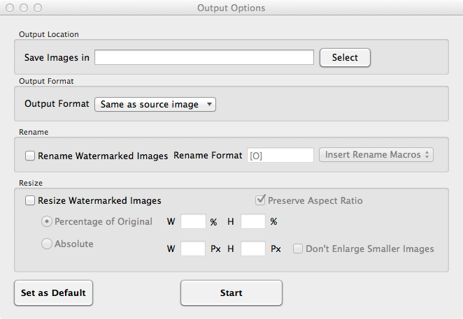Viewport: 463px width, 319px height.
Task: Check Don't Enlarge Smaller Images
Action: tap(298, 248)
